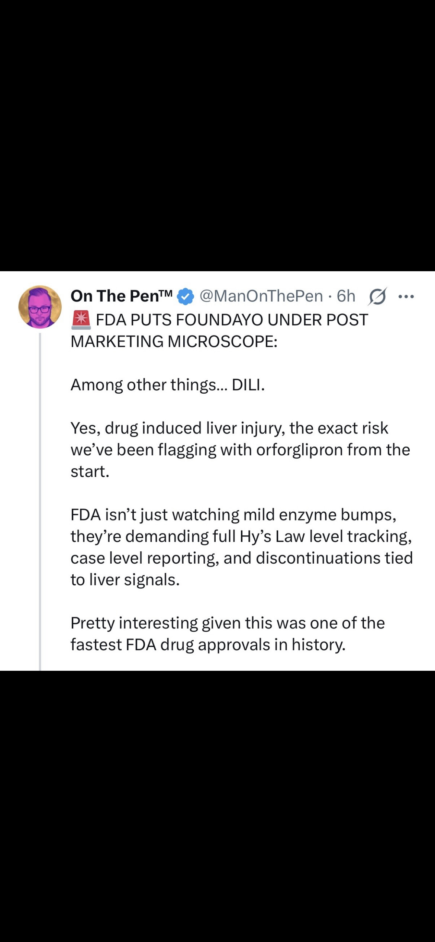This screenshot has width=435, height=942.
Task: Click the MARKETING MICROSCOPE headline line
Action: 174,342
